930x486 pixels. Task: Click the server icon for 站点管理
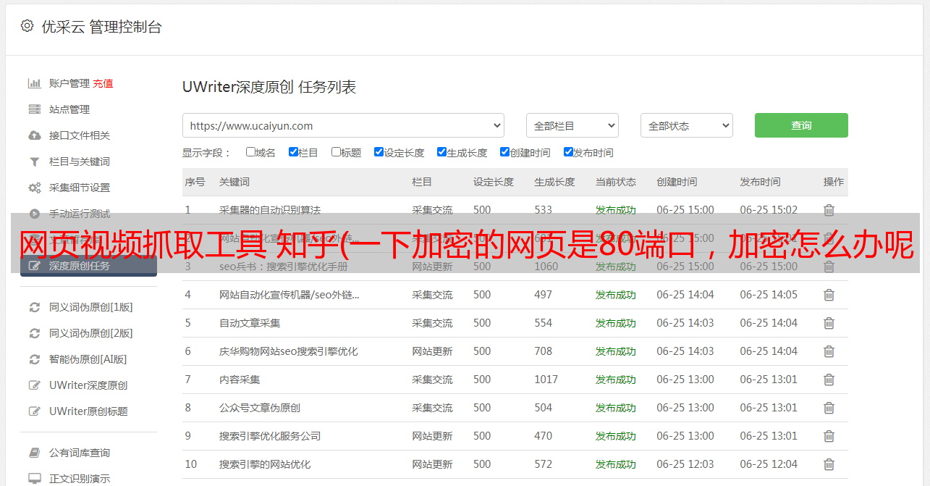click(x=34, y=109)
